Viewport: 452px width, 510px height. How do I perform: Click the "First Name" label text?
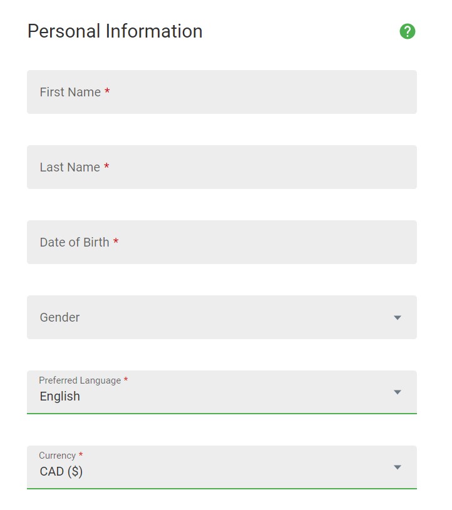[70, 92]
